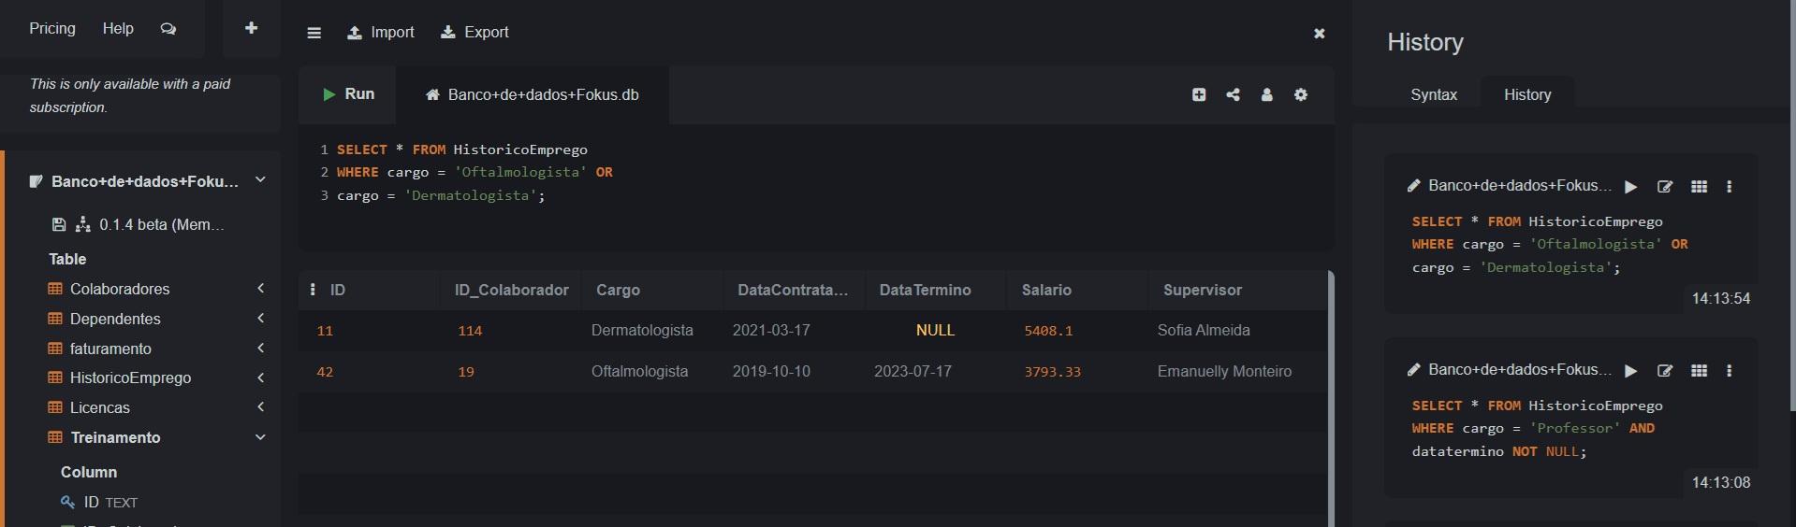This screenshot has height=527, width=1796.
Task: Click the add-tab plus square icon
Action: 1199,94
